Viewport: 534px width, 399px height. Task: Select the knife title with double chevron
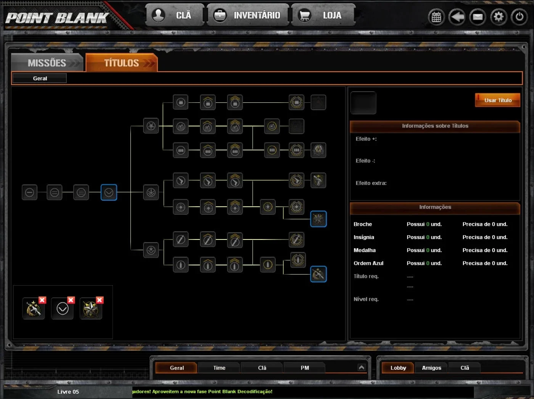tap(235, 239)
